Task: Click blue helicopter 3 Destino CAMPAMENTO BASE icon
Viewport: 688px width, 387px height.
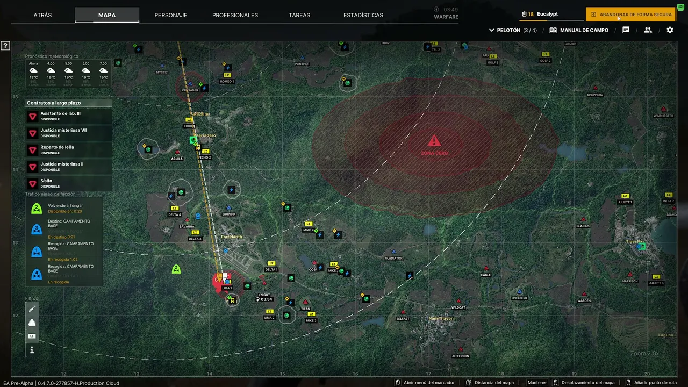Action: click(x=37, y=229)
